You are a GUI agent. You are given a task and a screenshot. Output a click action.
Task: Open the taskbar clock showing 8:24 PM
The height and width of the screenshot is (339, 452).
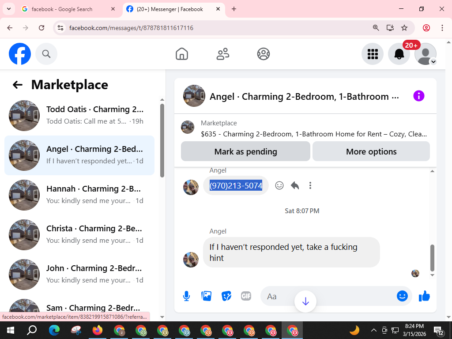(x=414, y=330)
